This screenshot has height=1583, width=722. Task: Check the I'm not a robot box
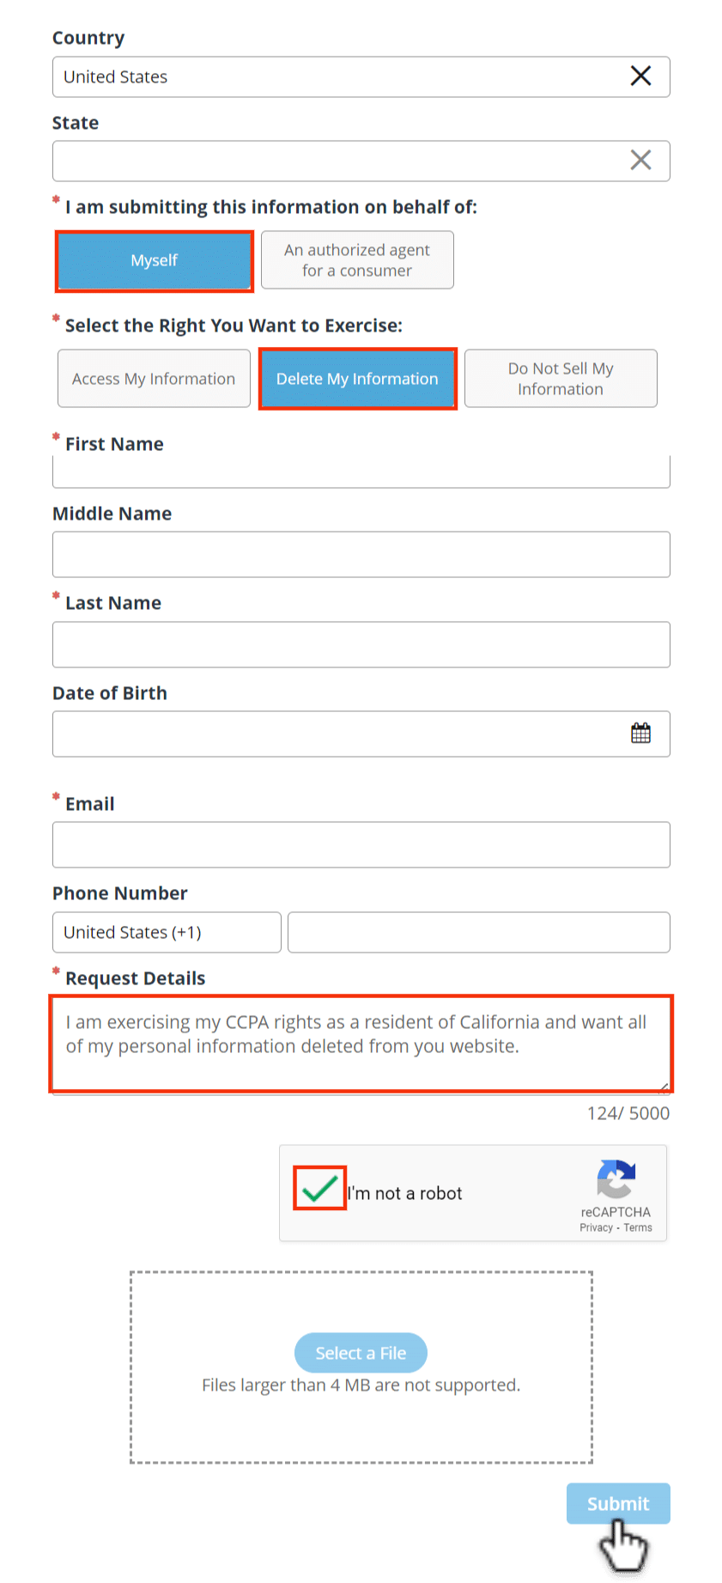coord(319,1189)
